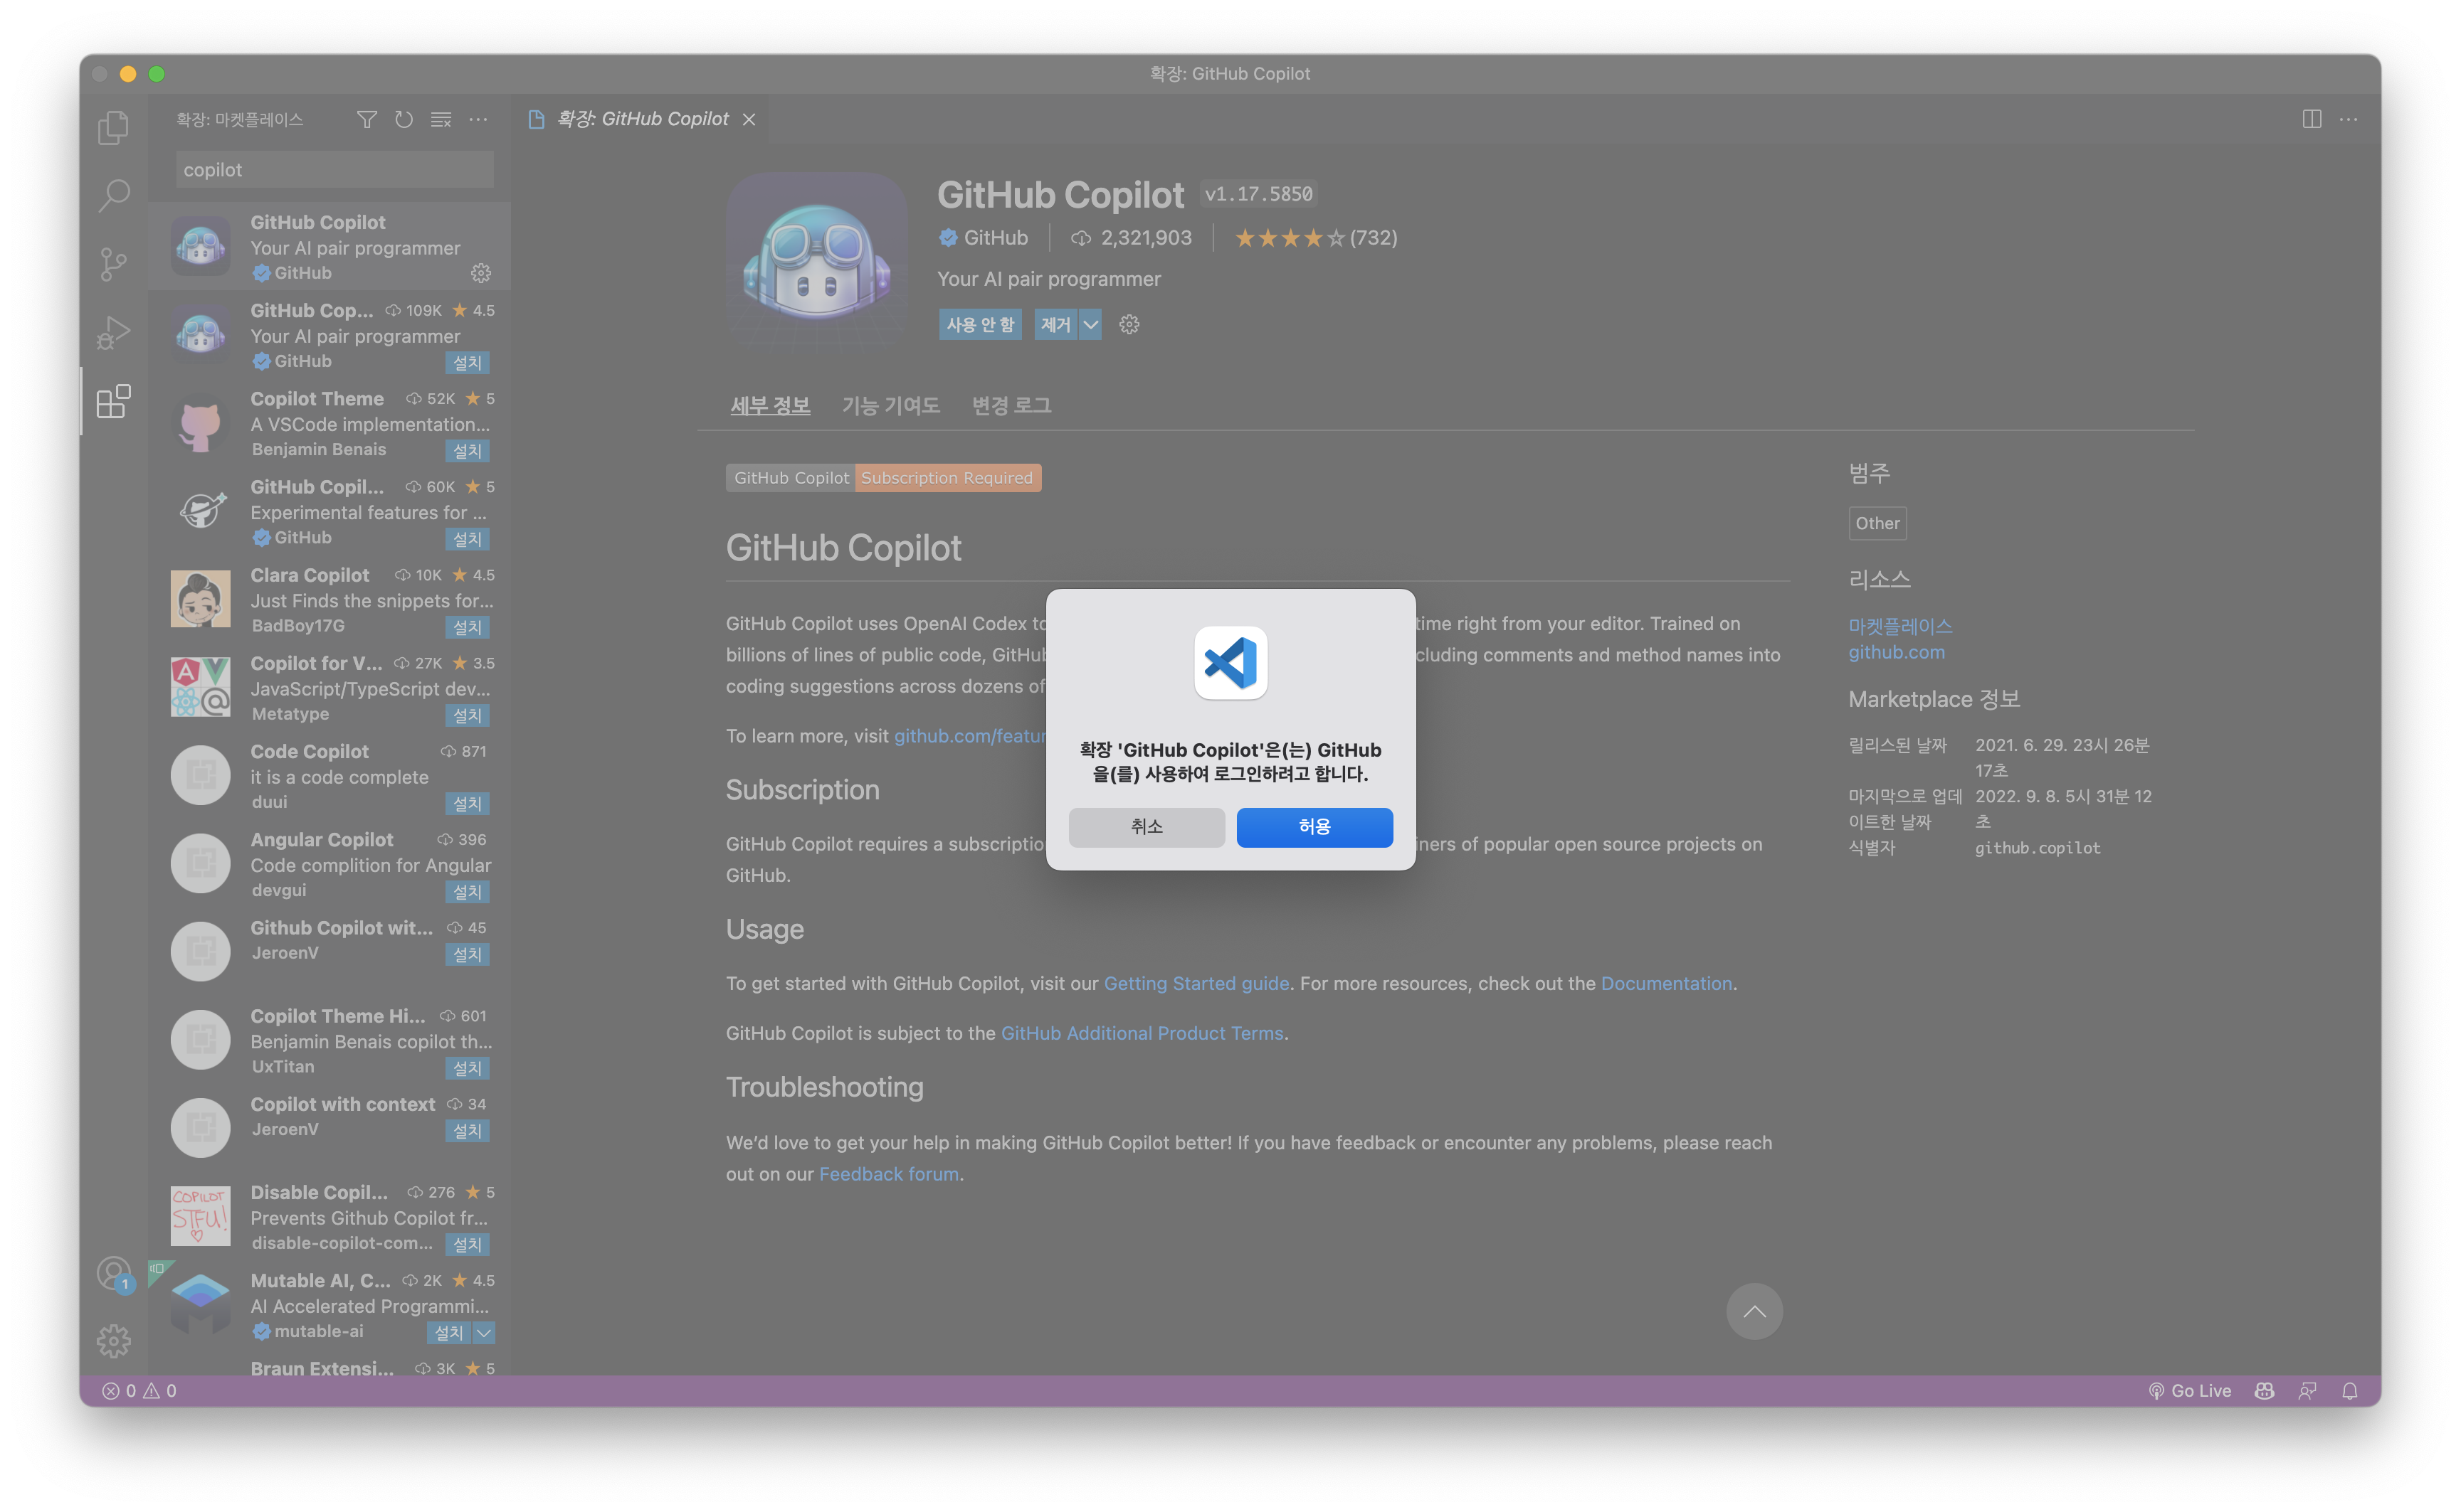Open gear for installed GitHub Copilot item
Screen dimensions: 2461x1512
coord(481,273)
